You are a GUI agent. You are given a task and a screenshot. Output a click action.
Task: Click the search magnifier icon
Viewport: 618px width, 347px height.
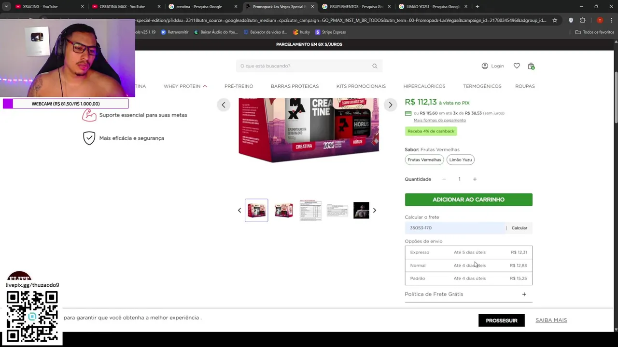[x=375, y=66]
